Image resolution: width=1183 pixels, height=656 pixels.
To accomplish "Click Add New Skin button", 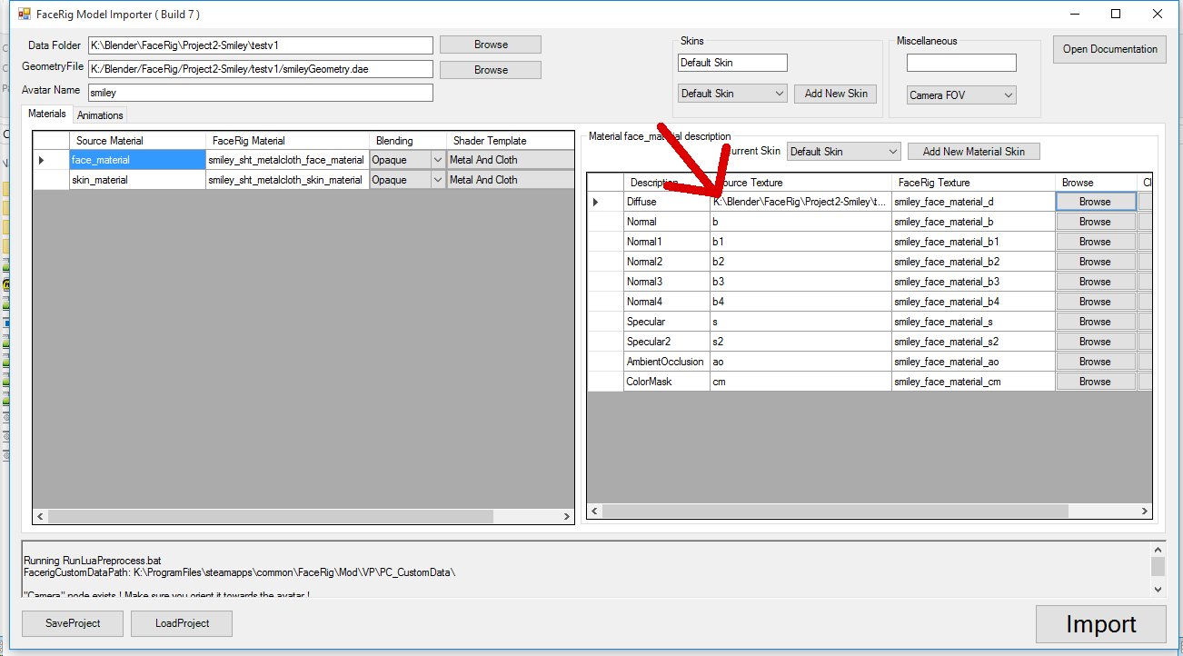I will coord(836,94).
